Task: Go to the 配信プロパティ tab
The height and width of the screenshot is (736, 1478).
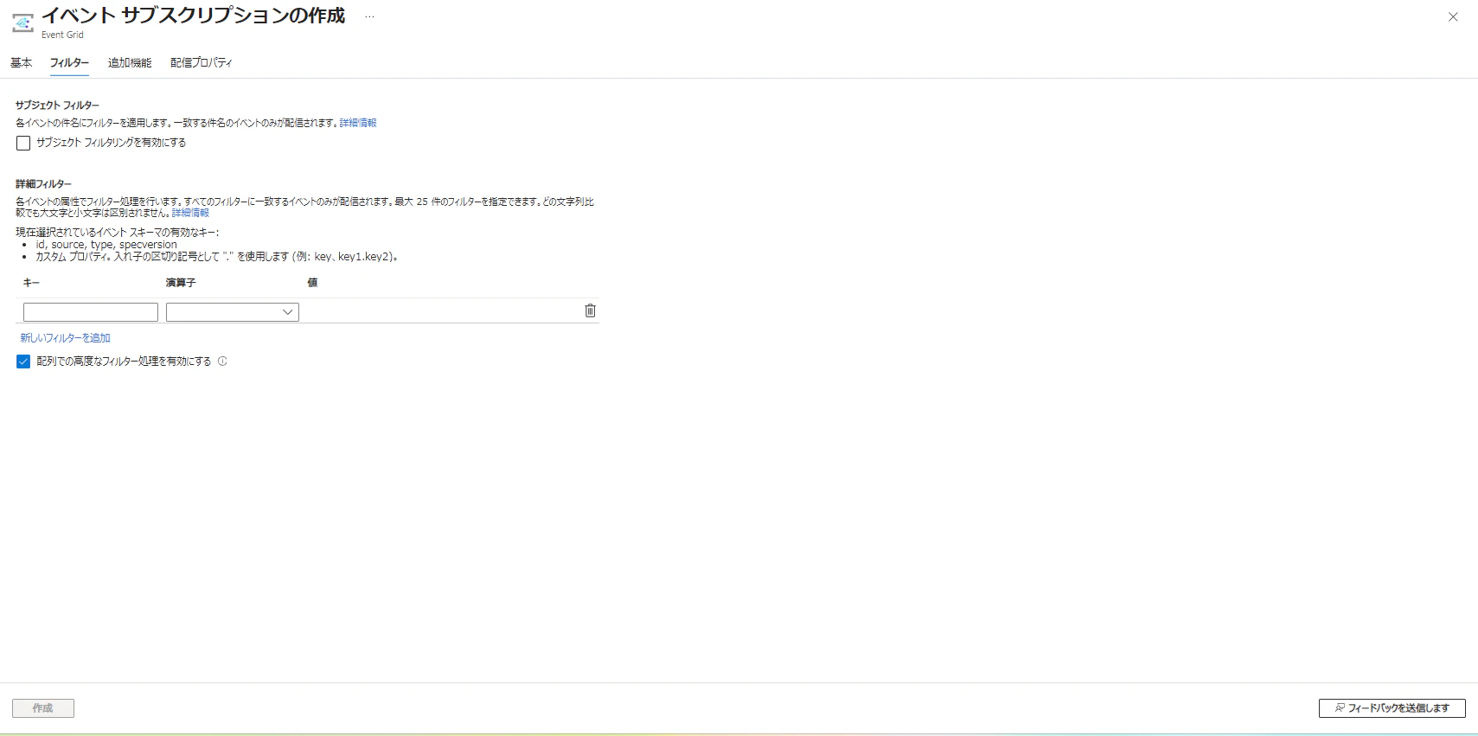Action: 202,62
